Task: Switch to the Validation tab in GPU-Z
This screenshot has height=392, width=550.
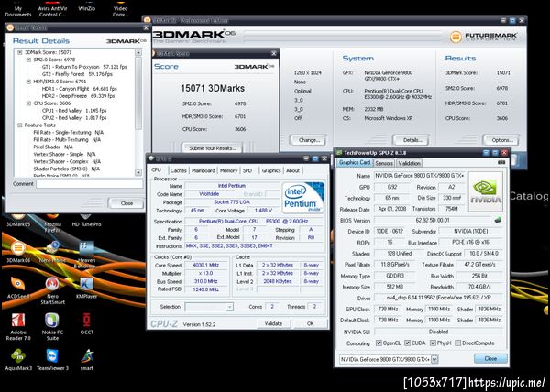Action: 409,163
